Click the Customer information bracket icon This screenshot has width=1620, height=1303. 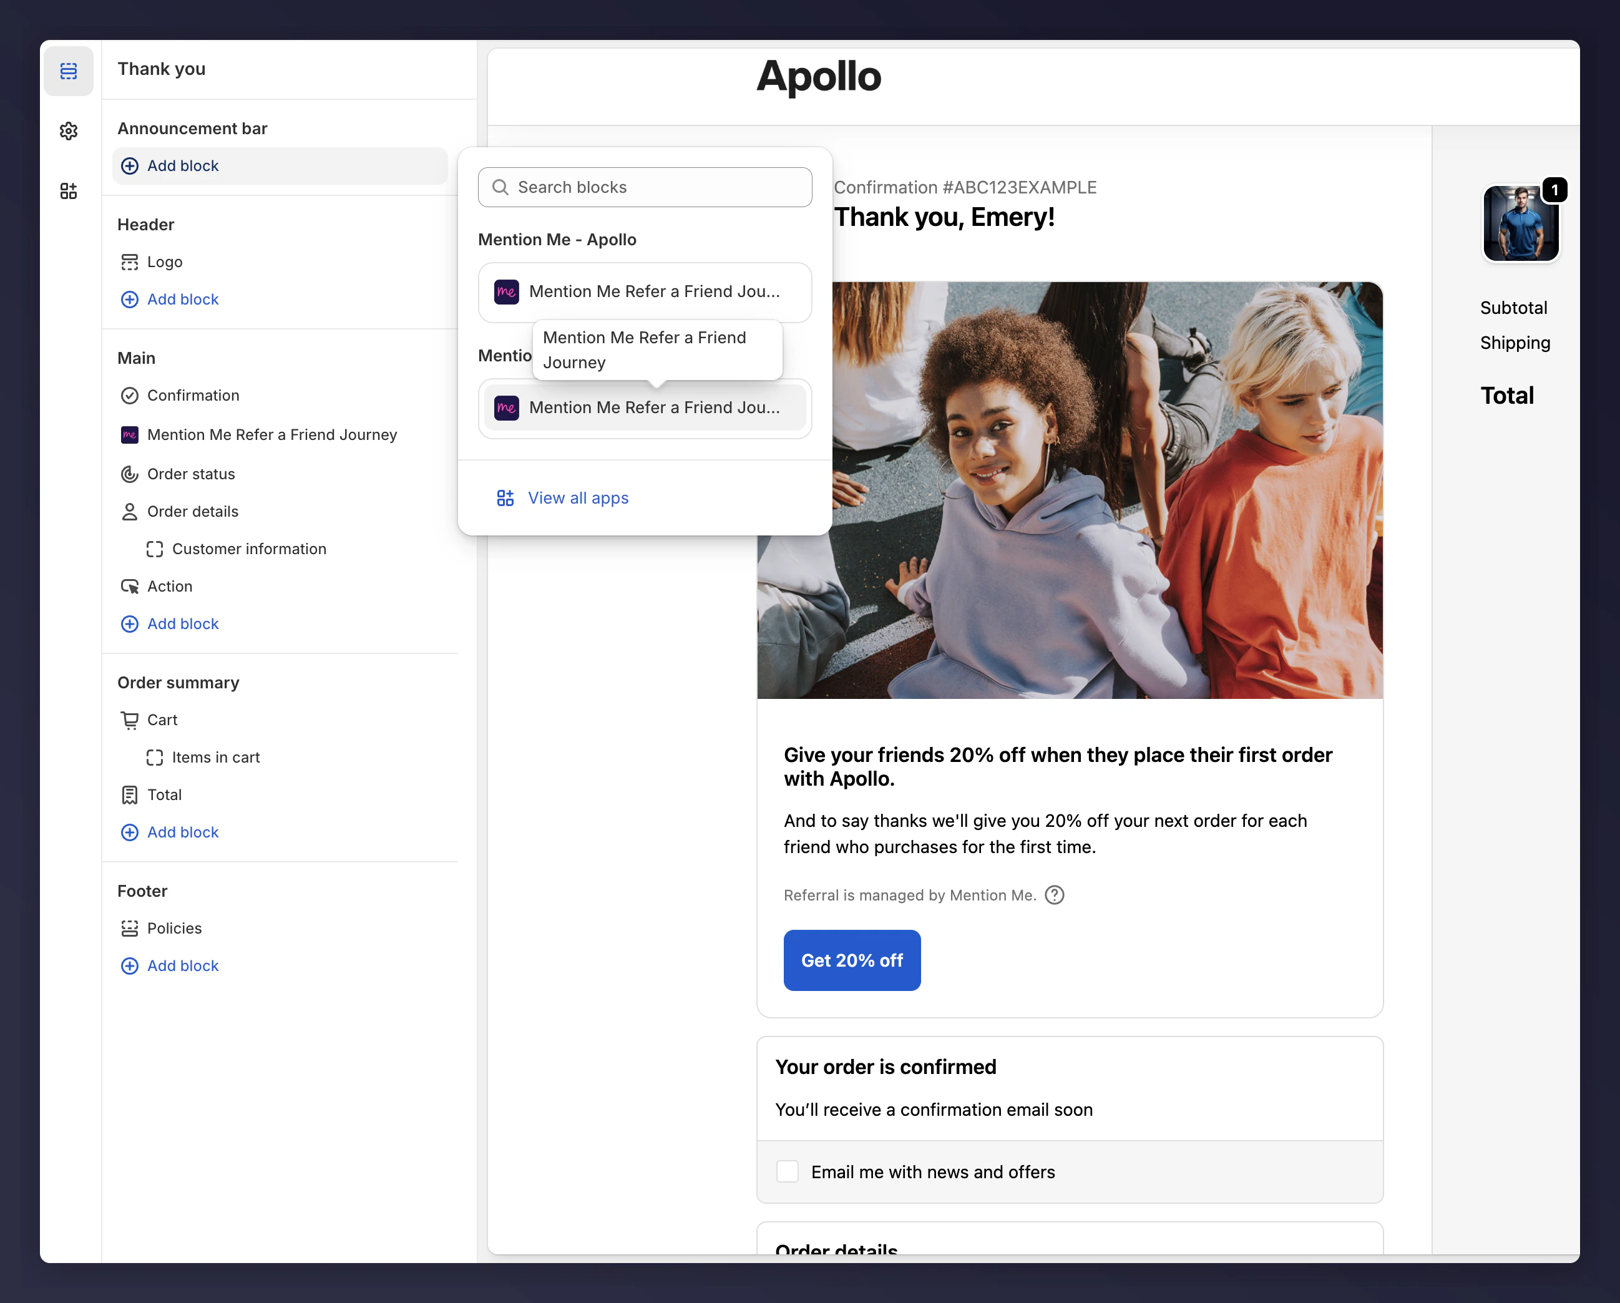pos(155,549)
